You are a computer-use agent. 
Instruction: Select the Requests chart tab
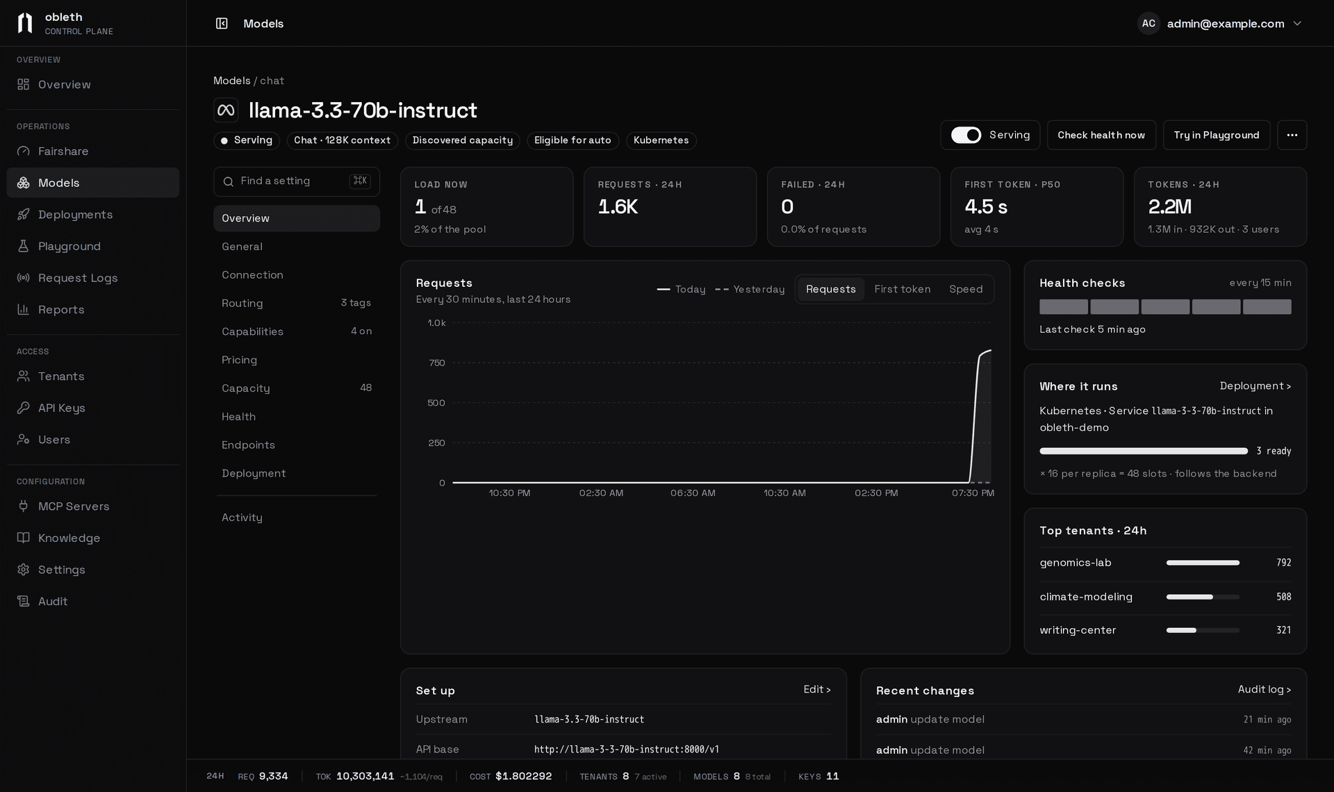pyautogui.click(x=831, y=290)
